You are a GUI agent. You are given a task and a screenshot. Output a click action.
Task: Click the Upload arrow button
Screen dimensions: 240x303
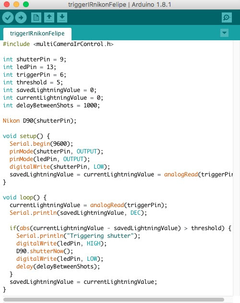pyautogui.click(x=21, y=18)
